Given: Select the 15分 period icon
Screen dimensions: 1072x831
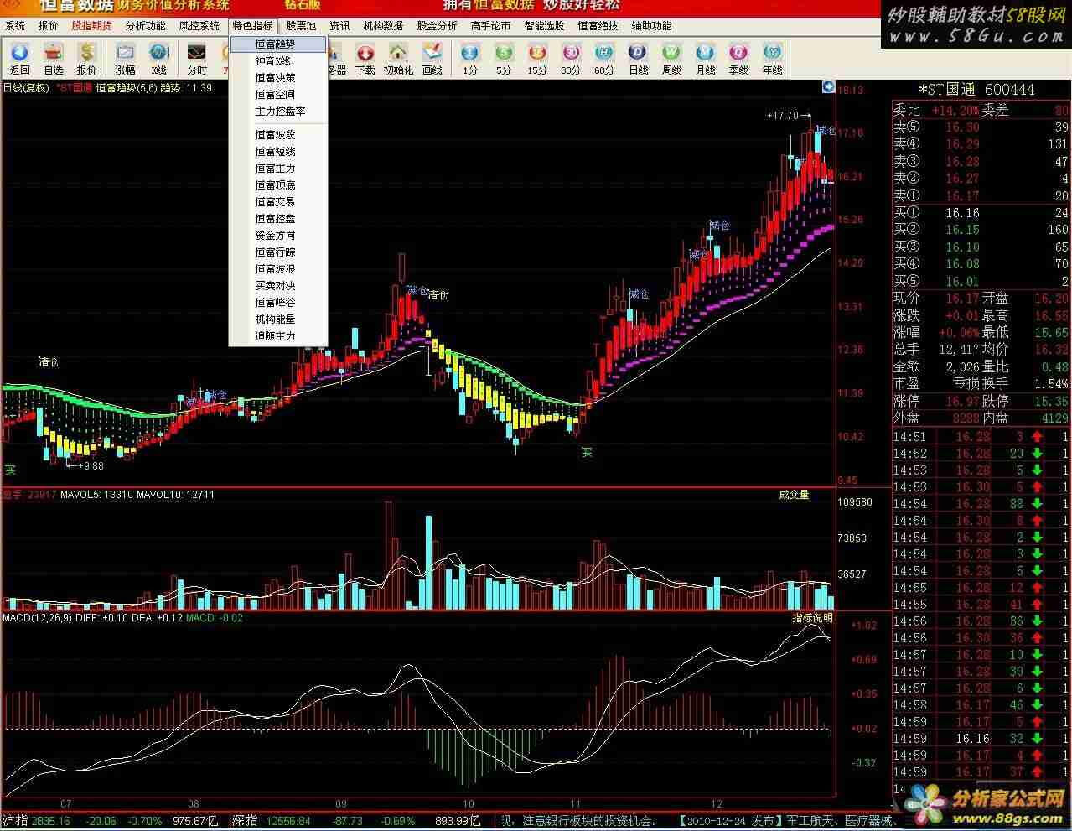Looking at the screenshot, I should tap(537, 59).
